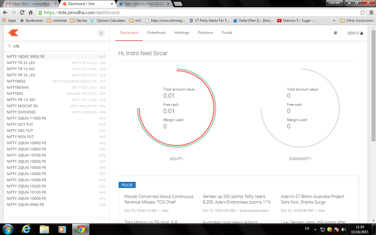Click the browser back arrow

(5, 13)
